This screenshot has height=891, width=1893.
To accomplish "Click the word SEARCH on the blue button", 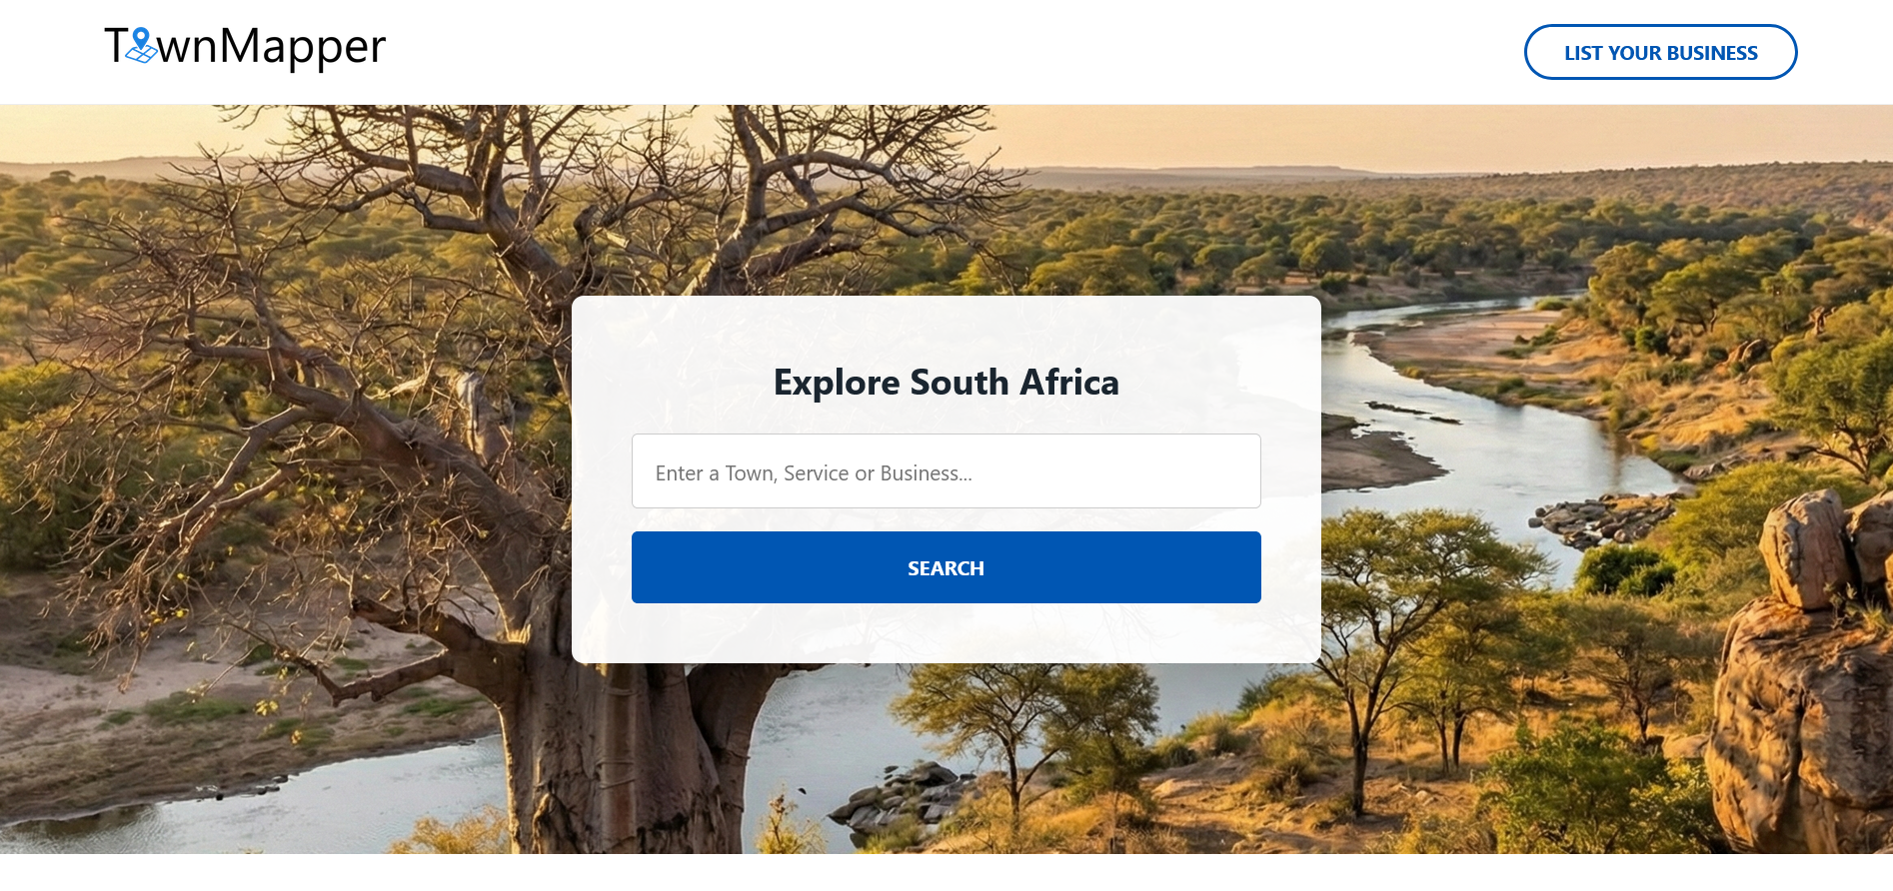I will tap(946, 568).
